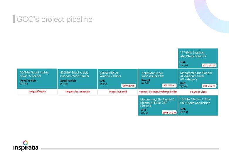
Task: Click the 870 USD m value badge
Action: click(x=209, y=66)
